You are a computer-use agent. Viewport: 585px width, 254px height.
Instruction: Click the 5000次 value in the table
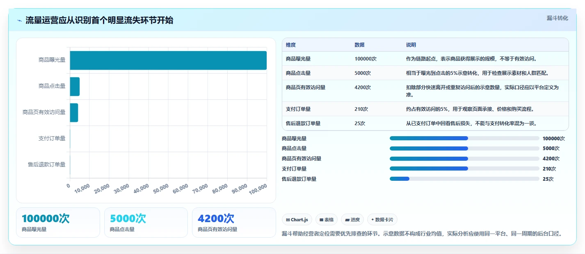coord(363,73)
